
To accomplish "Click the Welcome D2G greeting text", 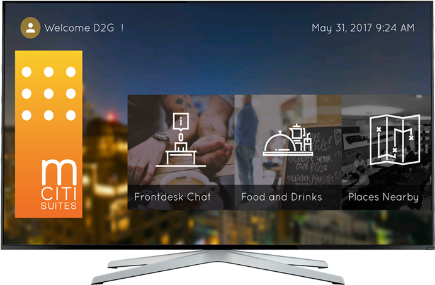I will pos(79,28).
